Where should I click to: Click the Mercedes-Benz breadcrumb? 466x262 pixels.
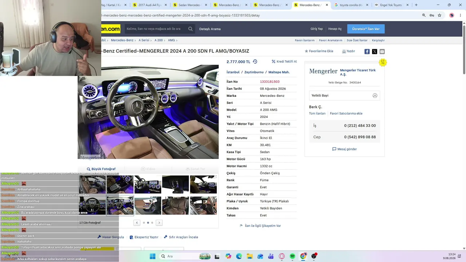(122, 40)
